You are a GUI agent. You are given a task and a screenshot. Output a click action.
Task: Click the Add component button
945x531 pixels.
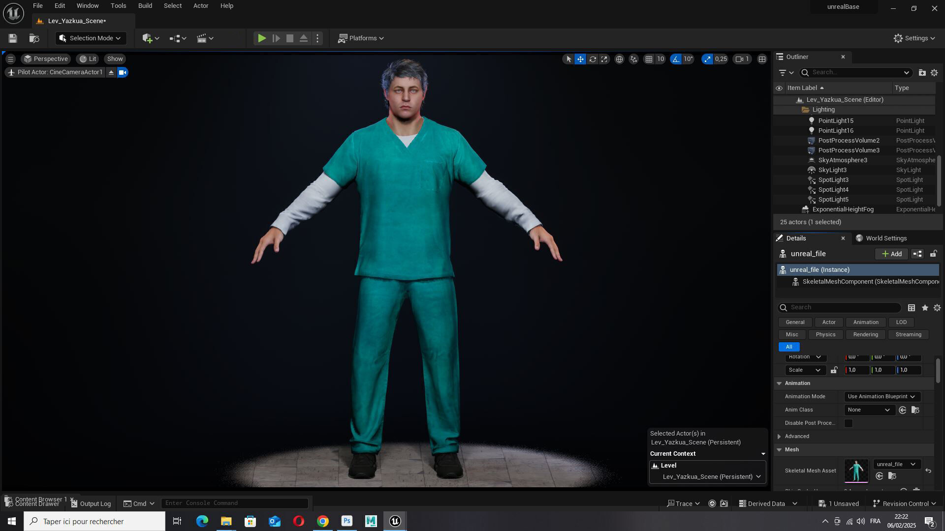[x=891, y=254]
